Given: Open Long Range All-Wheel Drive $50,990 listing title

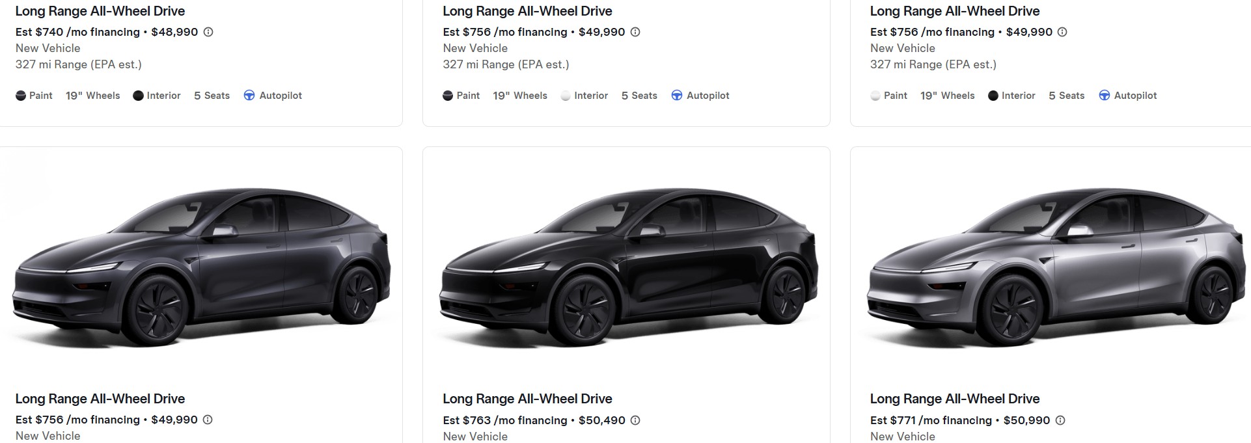Looking at the screenshot, I should coord(955,399).
